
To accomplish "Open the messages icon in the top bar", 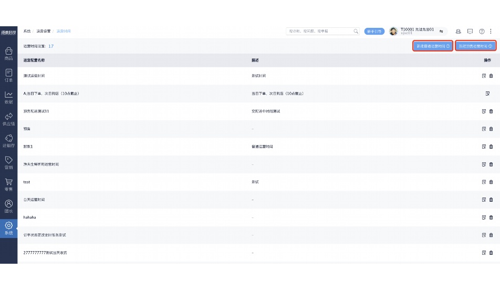I will [470, 32].
